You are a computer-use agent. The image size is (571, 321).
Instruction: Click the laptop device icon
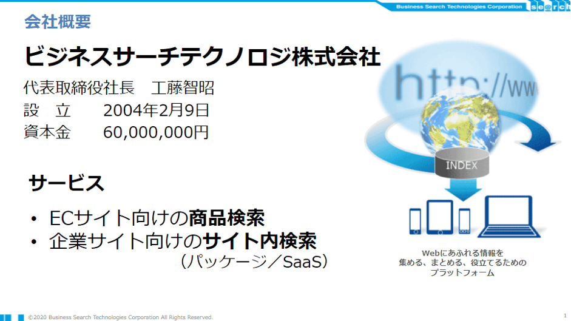pyautogui.click(x=509, y=217)
